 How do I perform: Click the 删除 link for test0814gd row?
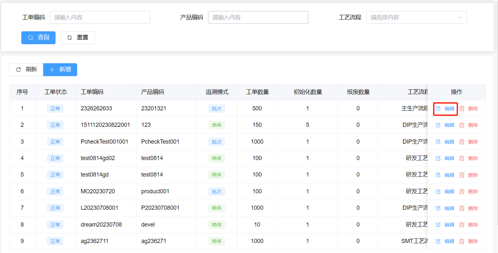473,175
